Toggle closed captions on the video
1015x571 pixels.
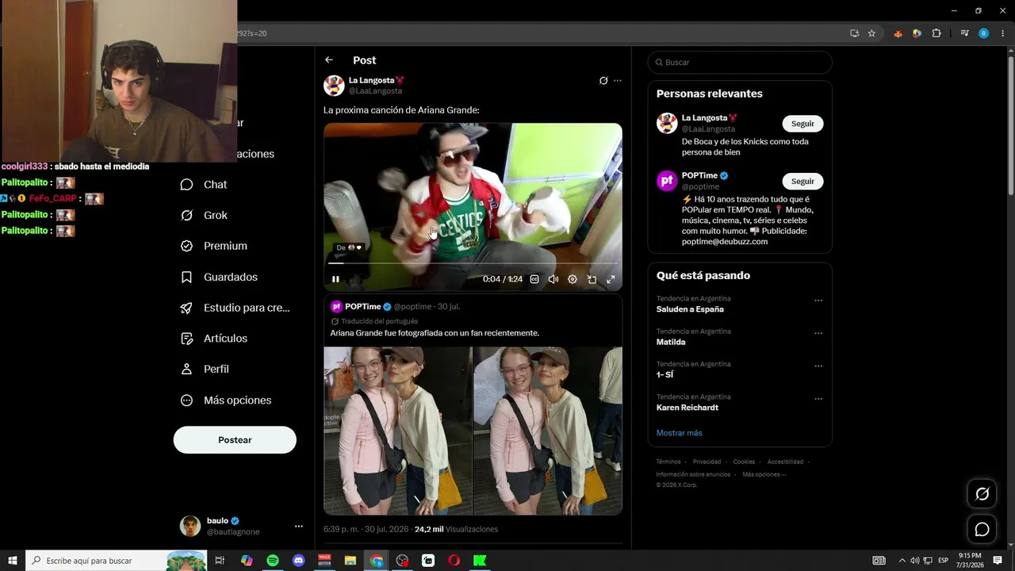[534, 279]
